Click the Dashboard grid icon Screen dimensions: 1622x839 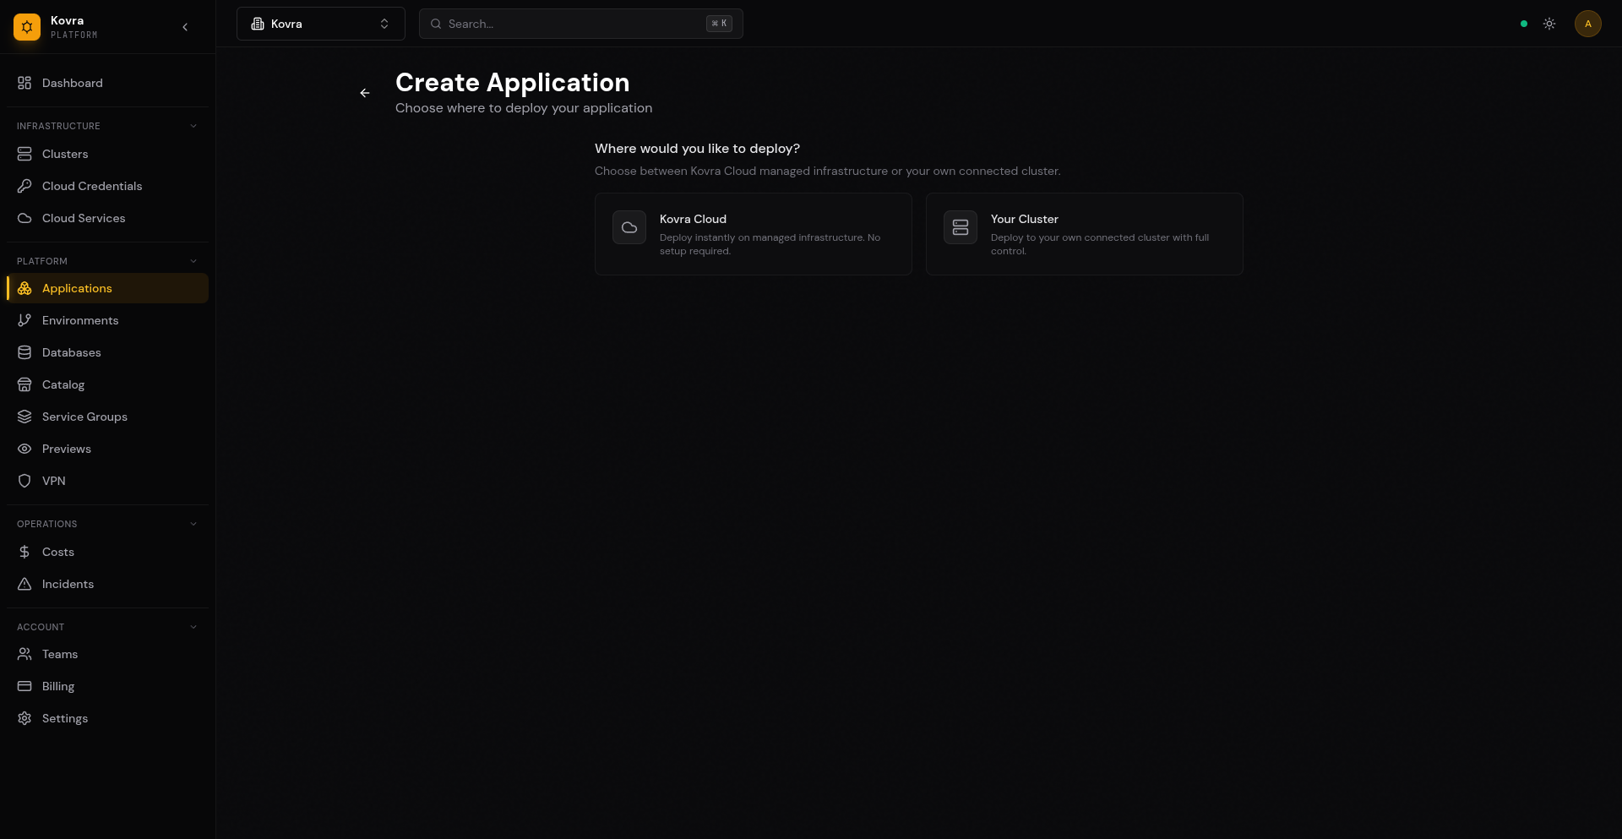[x=24, y=83]
